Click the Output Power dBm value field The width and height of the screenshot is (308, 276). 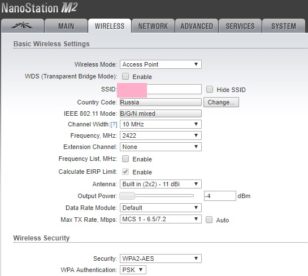[x=220, y=196]
